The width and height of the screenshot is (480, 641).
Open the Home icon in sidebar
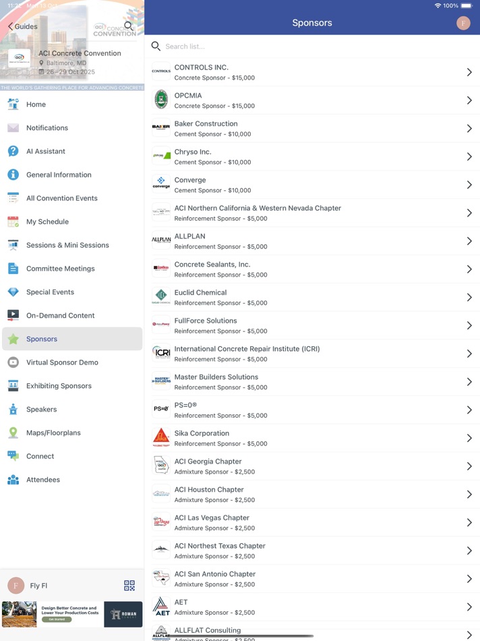coord(13,104)
